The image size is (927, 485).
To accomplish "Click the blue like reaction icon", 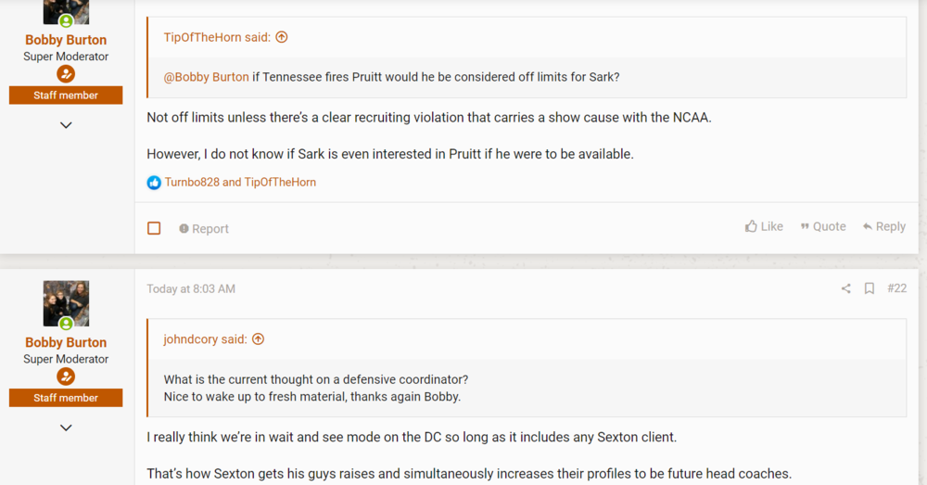I will click(x=154, y=183).
